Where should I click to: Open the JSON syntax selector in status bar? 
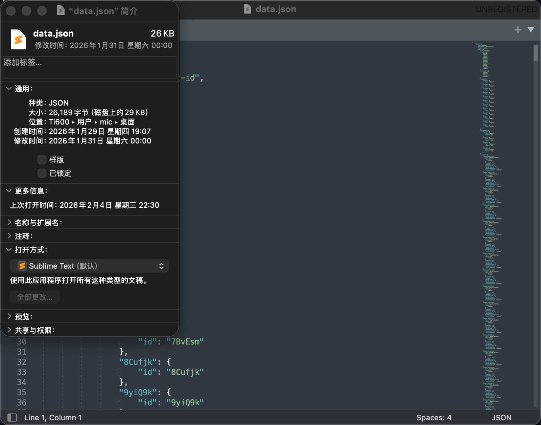[x=501, y=418]
